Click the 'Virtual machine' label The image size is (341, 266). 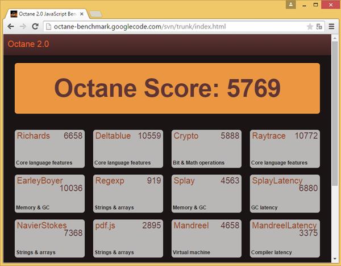click(192, 252)
